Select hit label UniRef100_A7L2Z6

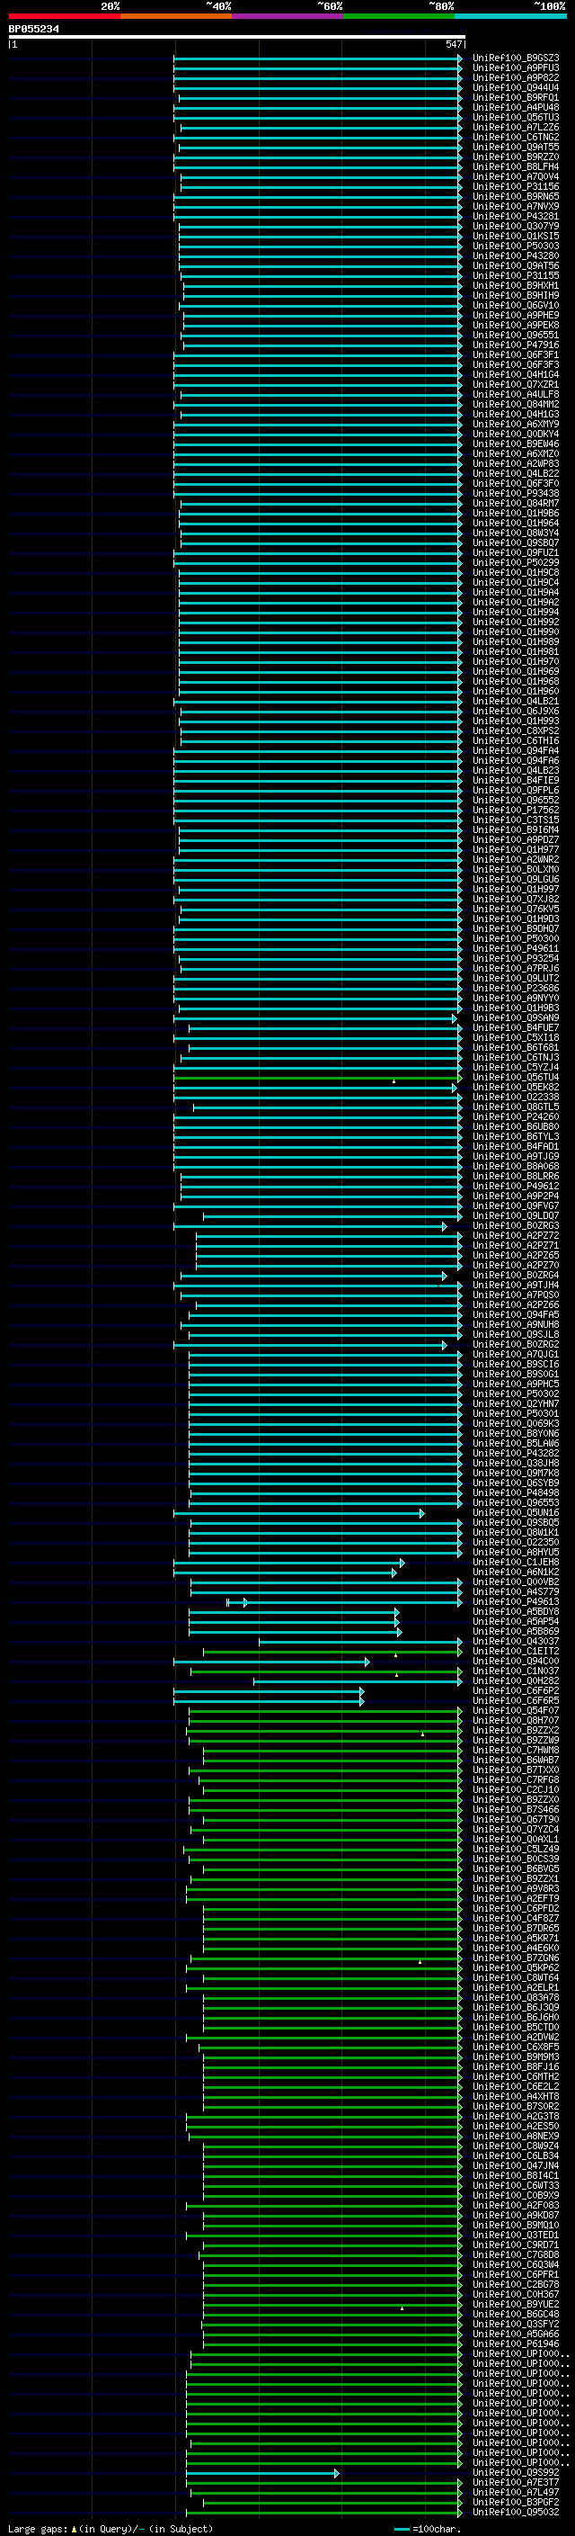[516, 127]
